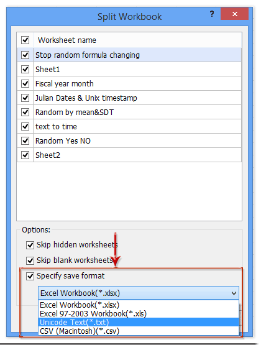Toggle the Worksheet name select-all checkbox
261x345 pixels.
[25, 40]
